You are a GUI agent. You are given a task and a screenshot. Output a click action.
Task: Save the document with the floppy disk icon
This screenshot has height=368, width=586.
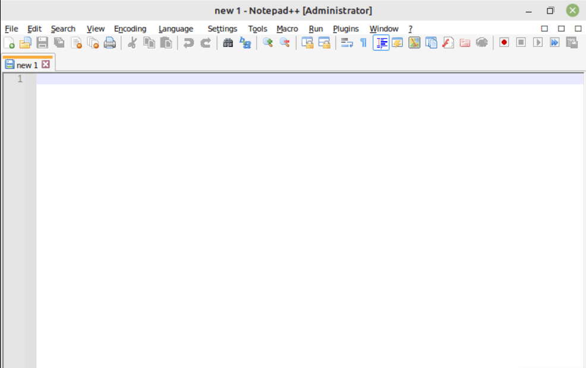pyautogui.click(x=42, y=43)
